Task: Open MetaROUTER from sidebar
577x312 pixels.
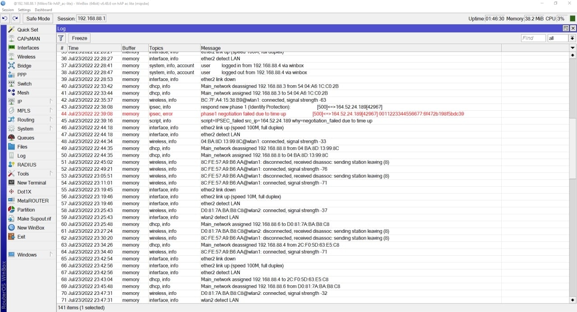Action: coord(32,201)
